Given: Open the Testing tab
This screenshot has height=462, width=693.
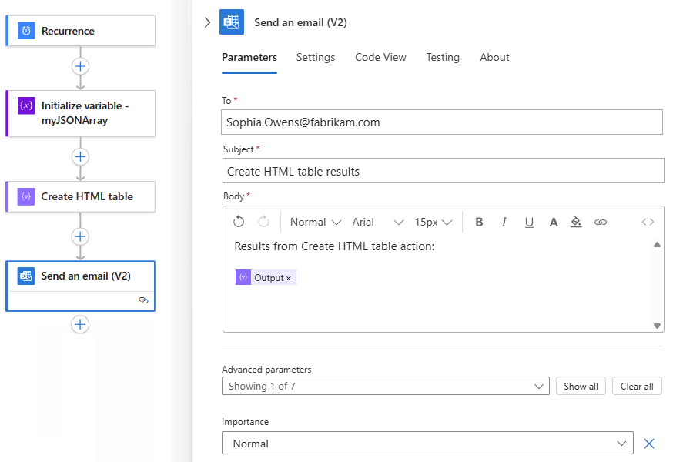Looking at the screenshot, I should (x=443, y=57).
